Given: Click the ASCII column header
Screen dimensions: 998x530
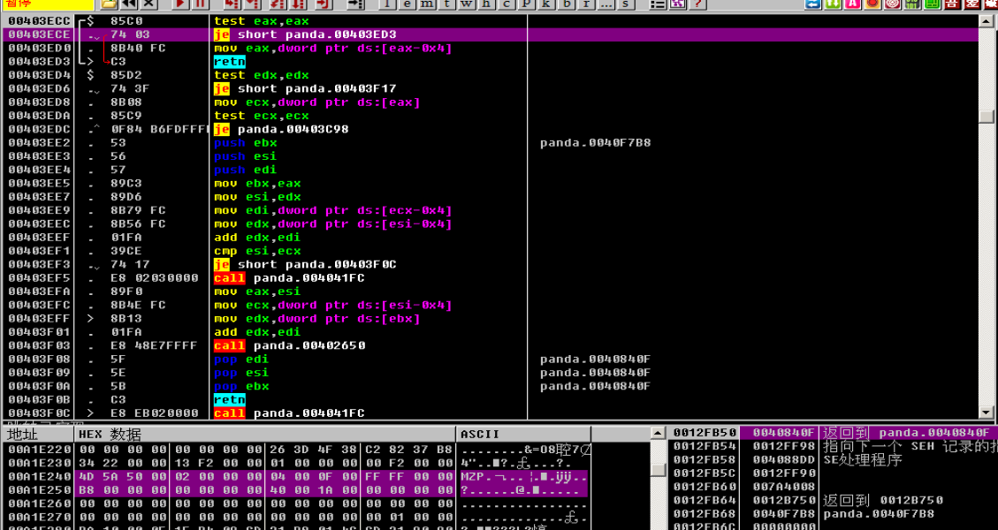Looking at the screenshot, I should [x=523, y=435].
